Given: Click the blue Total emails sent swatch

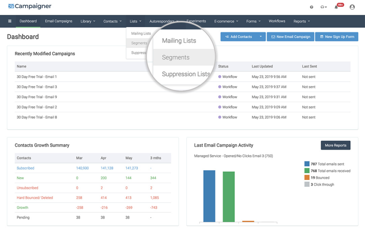Looking at the screenshot, I should [x=307, y=164].
